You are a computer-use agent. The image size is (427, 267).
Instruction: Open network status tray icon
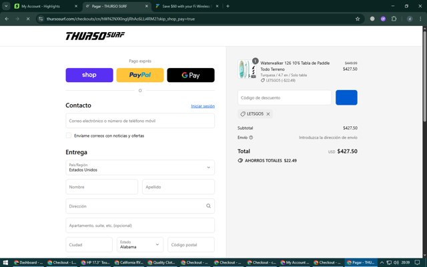click(389, 262)
